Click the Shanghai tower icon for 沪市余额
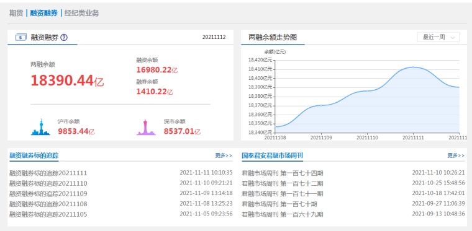The image size is (472, 231). 40,127
